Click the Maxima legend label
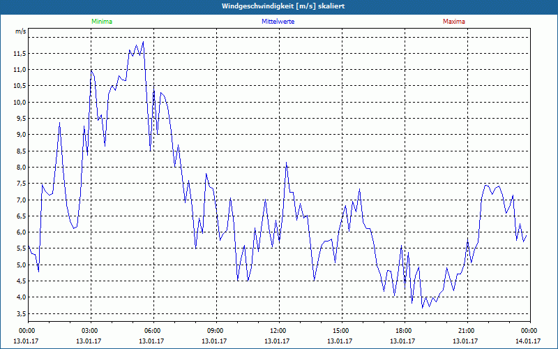 454,22
